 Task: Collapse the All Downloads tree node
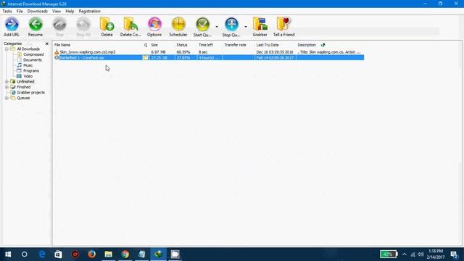click(x=7, y=49)
